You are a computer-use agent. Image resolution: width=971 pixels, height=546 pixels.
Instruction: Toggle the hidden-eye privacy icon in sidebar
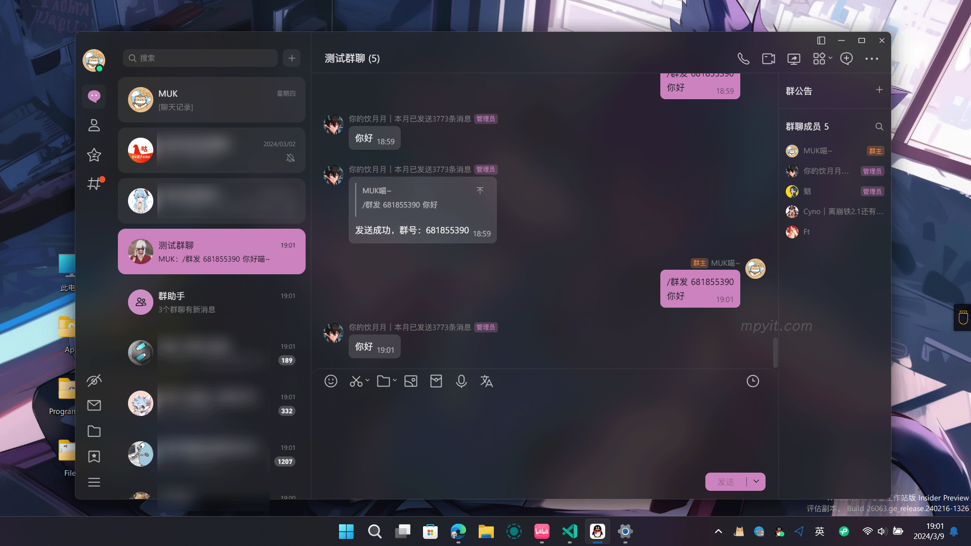pos(94,380)
